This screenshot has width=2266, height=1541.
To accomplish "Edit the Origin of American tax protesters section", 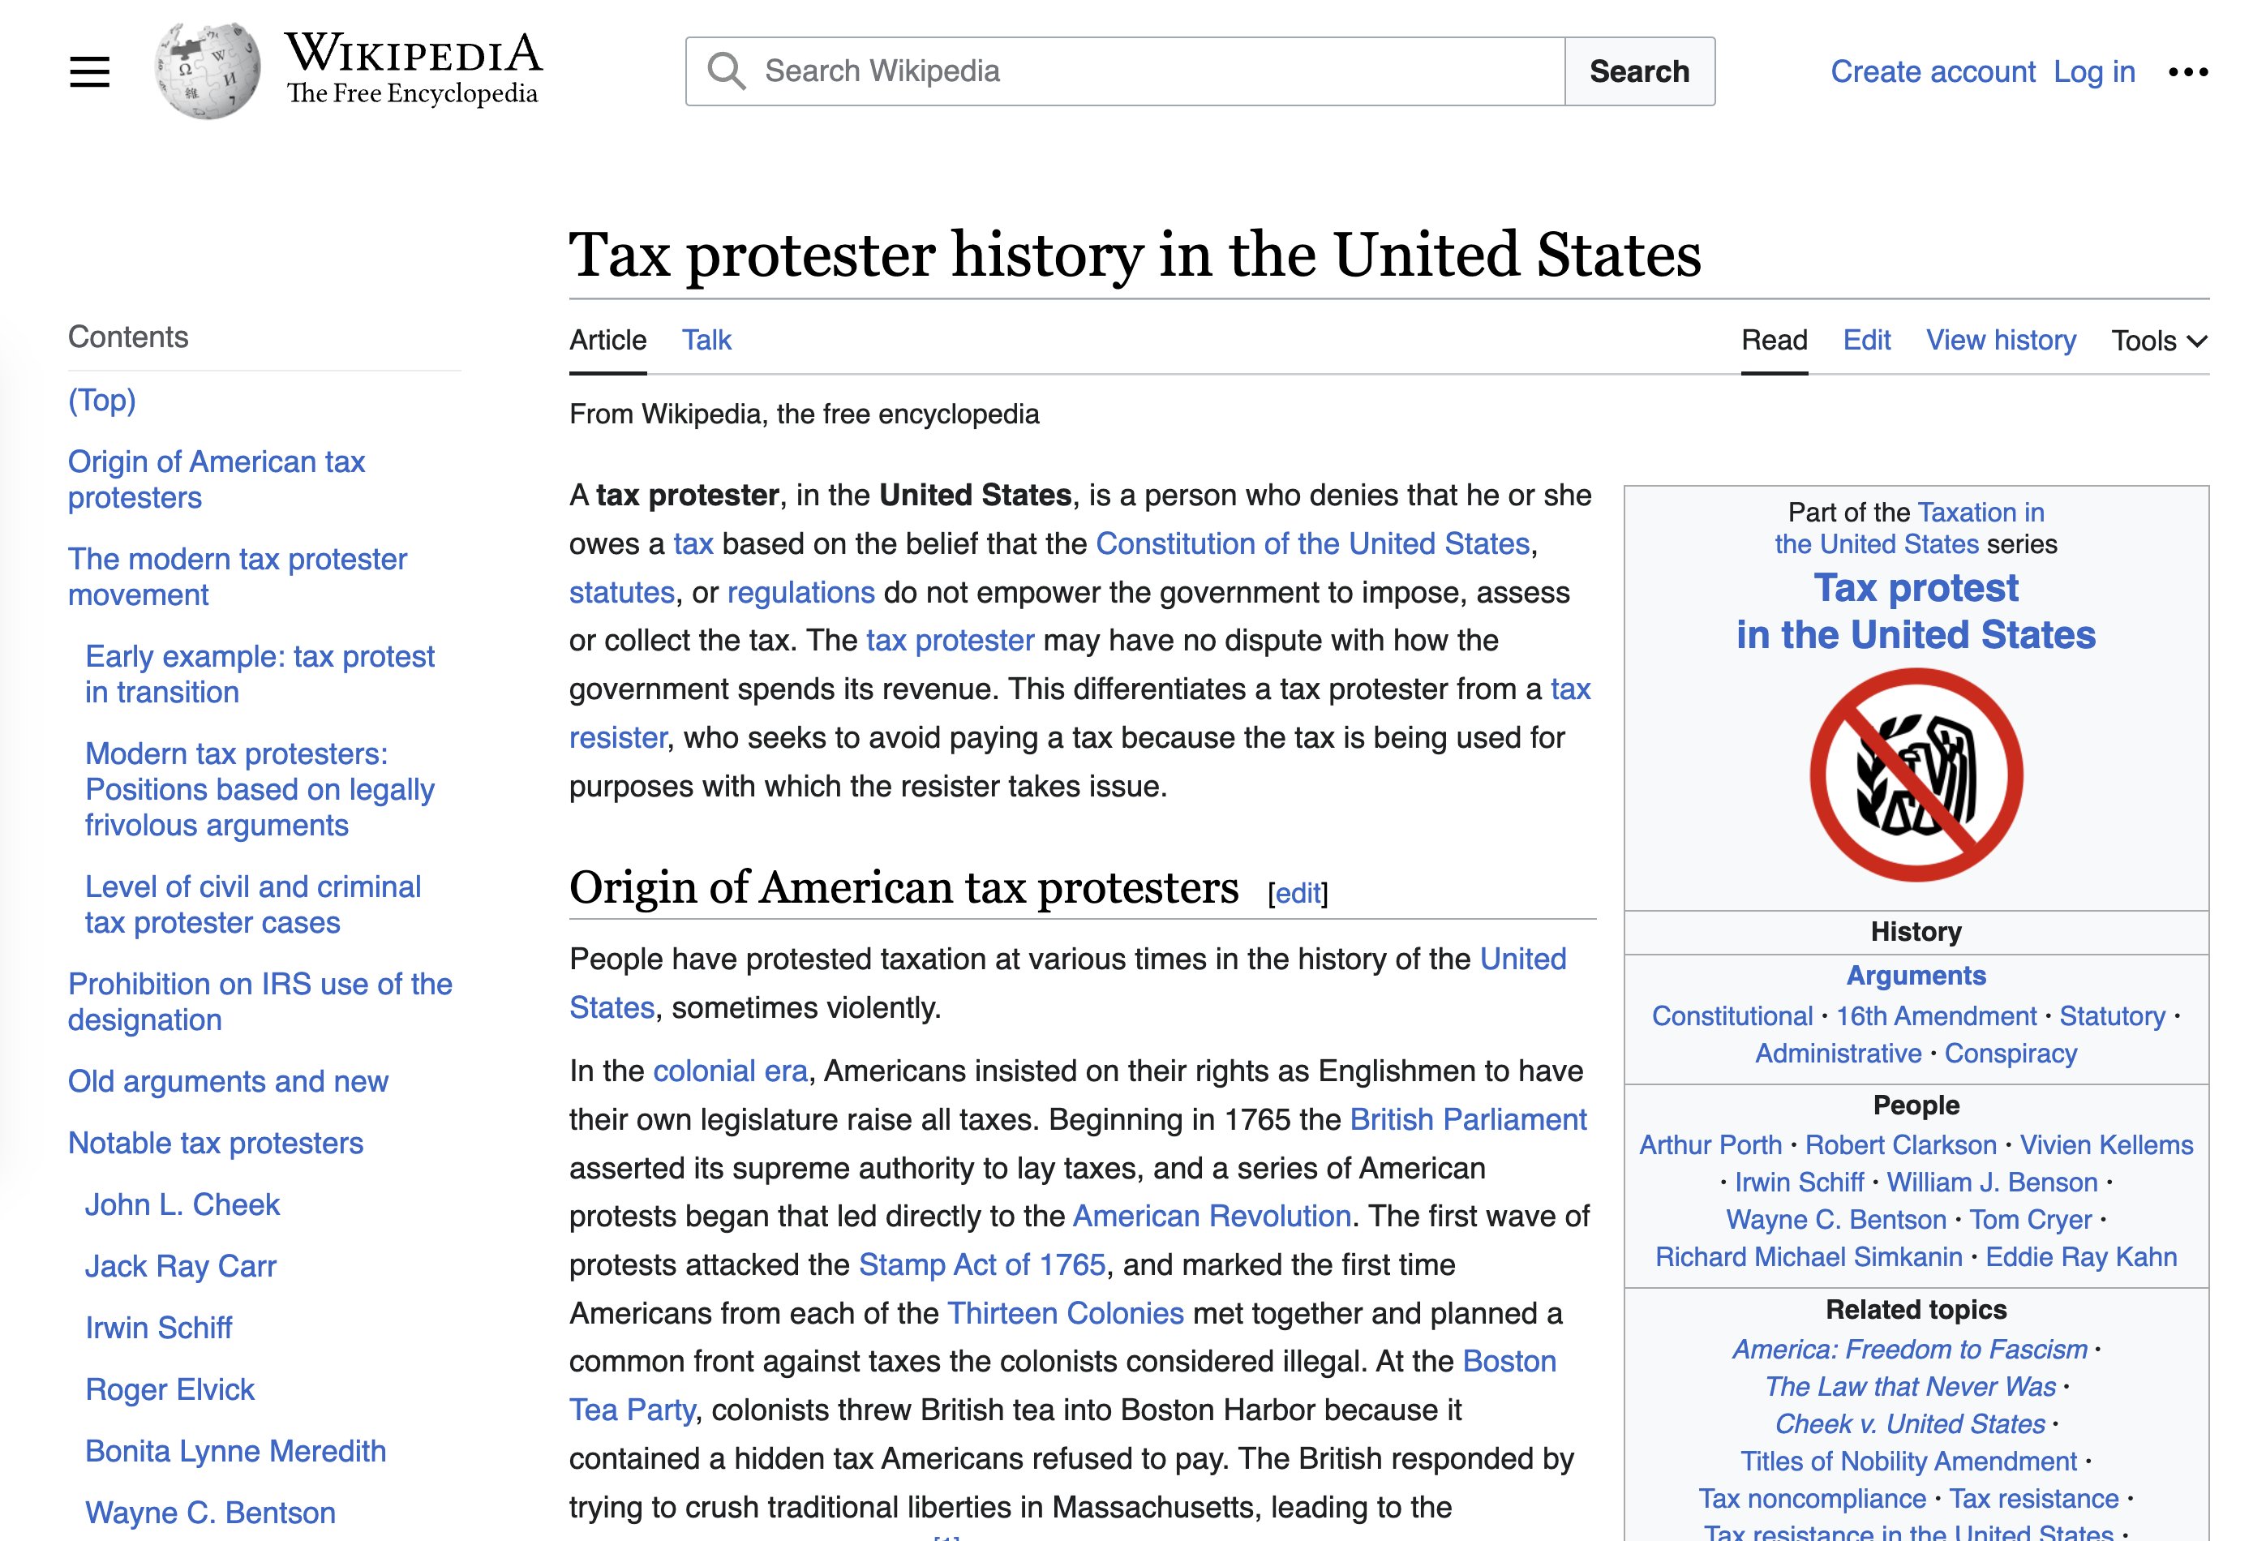I will 1298,894.
